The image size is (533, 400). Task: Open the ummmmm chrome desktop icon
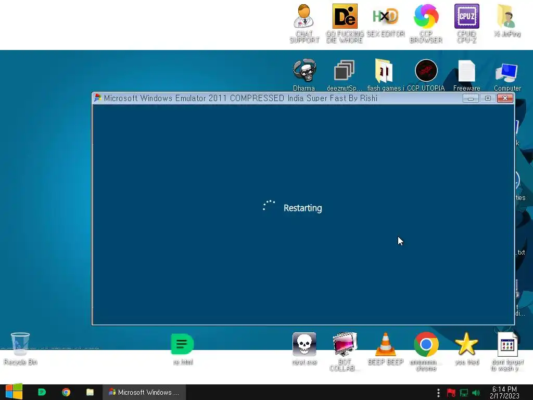[x=426, y=352]
